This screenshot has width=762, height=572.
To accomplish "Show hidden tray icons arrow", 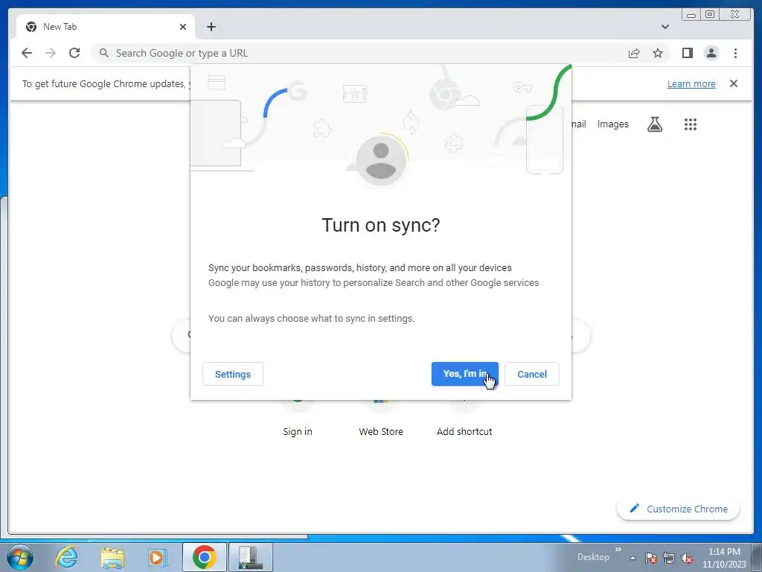I will [633, 558].
